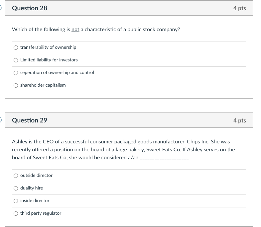Click the flag arrow beside Question 28

coord(1,8)
